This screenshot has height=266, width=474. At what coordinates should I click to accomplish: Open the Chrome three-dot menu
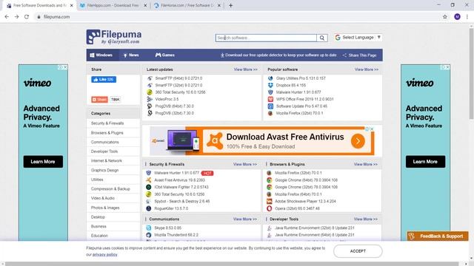[x=467, y=17]
